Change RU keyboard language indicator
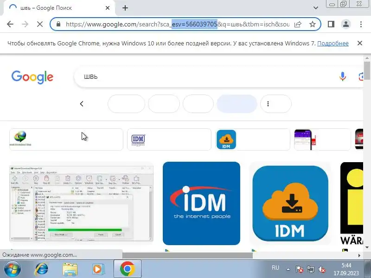The height and width of the screenshot is (278, 371). click(x=275, y=268)
